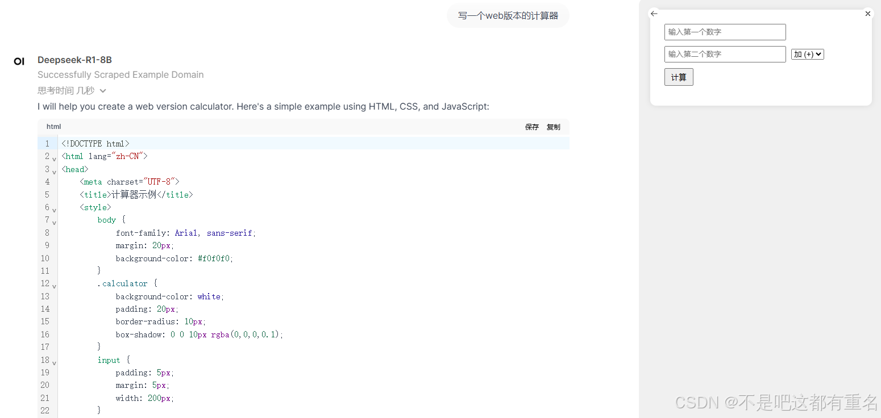This screenshot has height=418, width=881.
Task: Collapse the input rule fold on line 18
Action: point(55,363)
